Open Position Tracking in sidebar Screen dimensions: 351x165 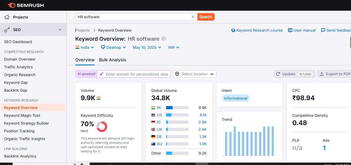click(x=19, y=131)
